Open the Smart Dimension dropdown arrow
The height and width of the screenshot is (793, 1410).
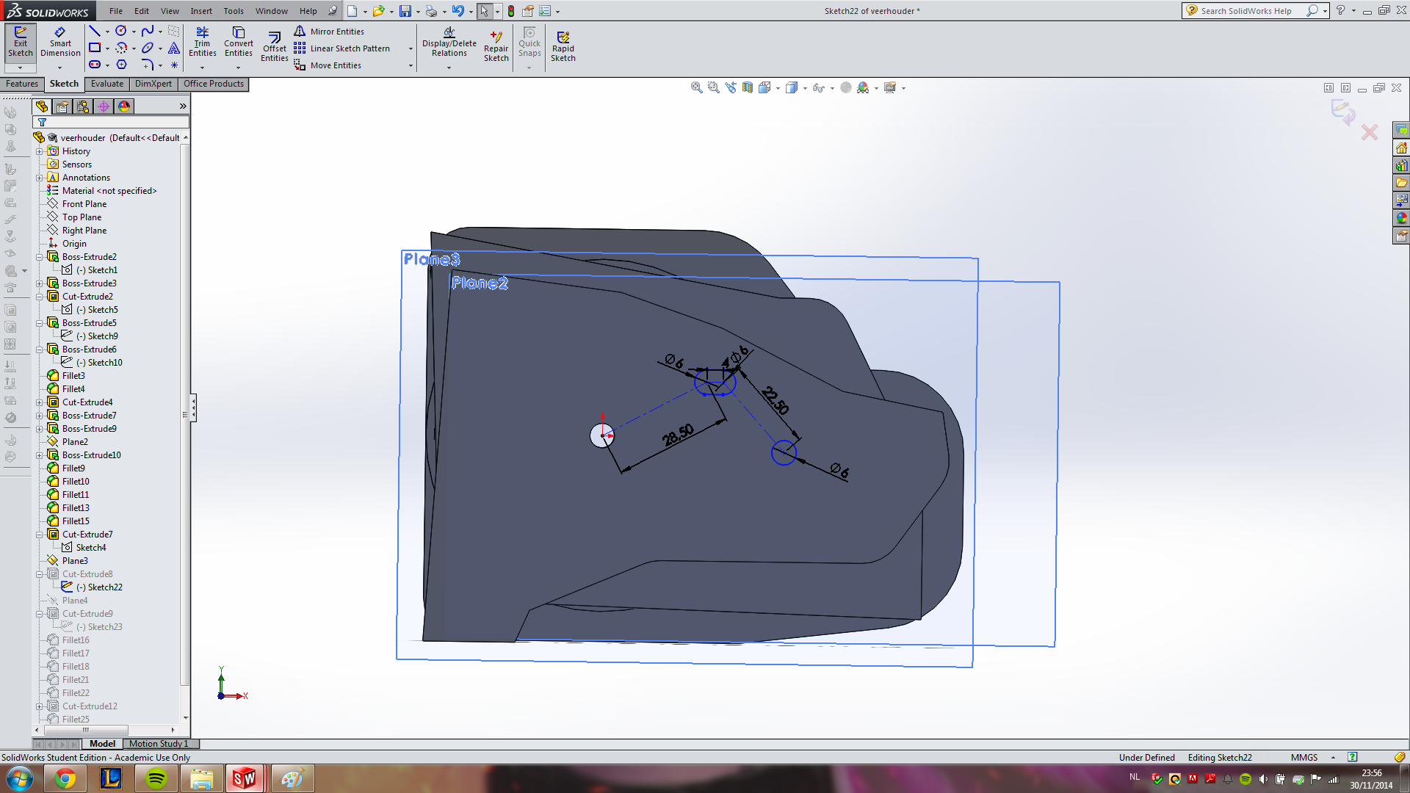click(x=60, y=68)
